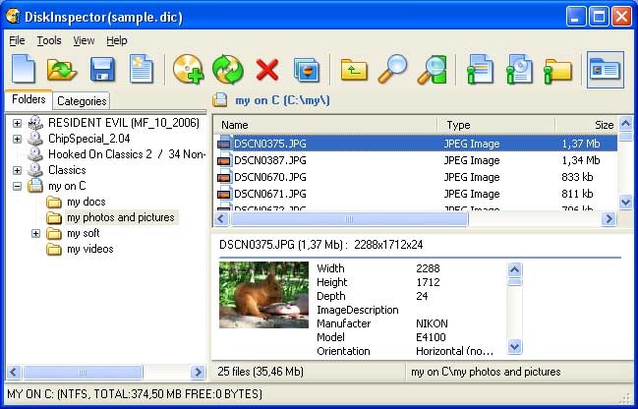Open the View menu

[84, 40]
